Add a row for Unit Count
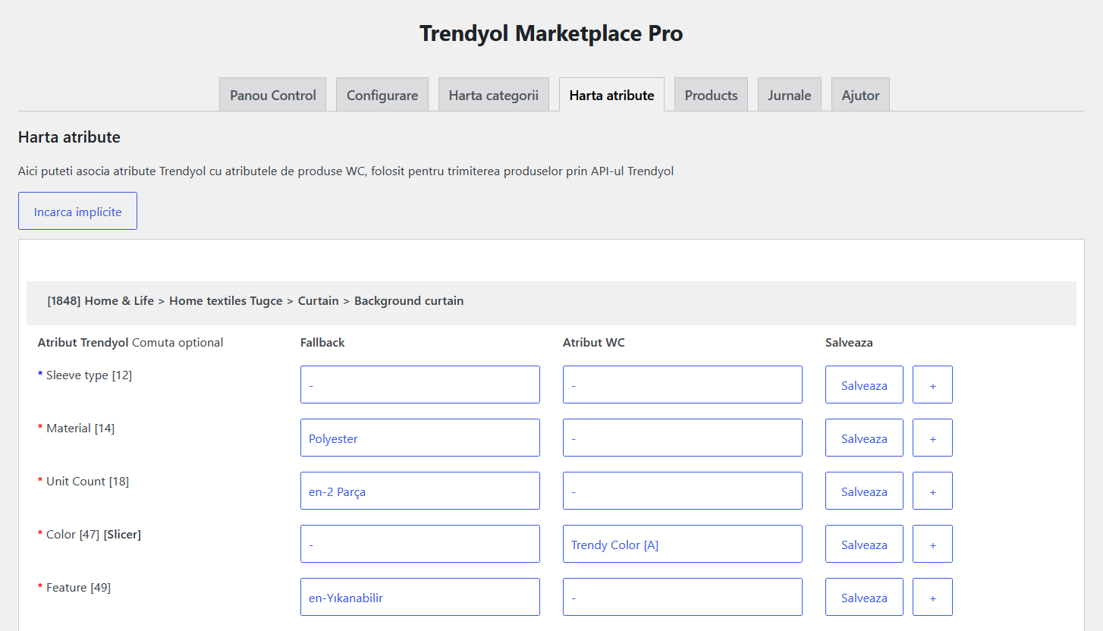Screen dimensions: 1103x631 click(x=932, y=491)
